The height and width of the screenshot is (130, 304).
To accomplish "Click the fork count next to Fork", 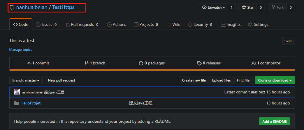I will (x=291, y=8).
